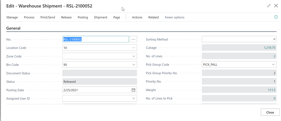Collapse the dialog with the shrink arrows
The image size is (281, 121).
click(269, 6)
